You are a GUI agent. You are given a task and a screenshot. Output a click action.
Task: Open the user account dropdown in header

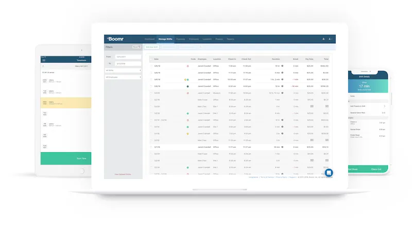coord(331,39)
